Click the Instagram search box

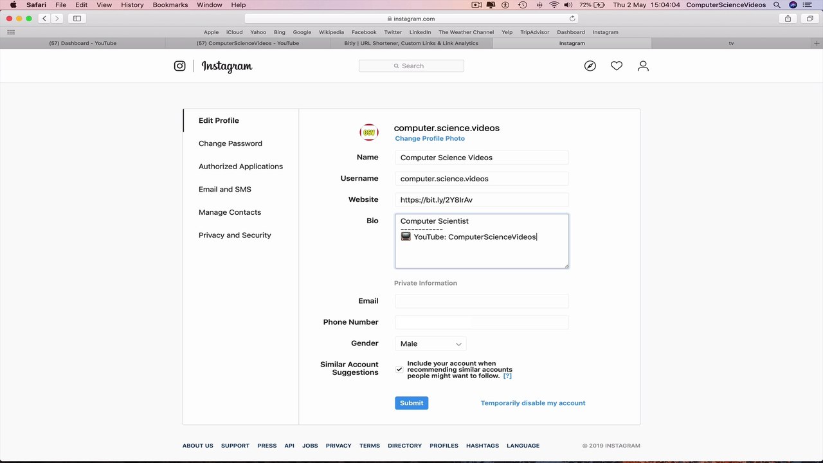411,66
